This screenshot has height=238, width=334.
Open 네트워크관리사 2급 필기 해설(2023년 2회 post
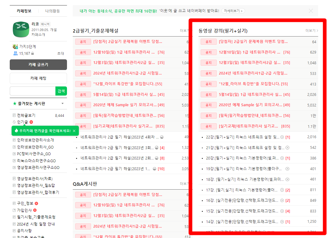pos(117,158)
